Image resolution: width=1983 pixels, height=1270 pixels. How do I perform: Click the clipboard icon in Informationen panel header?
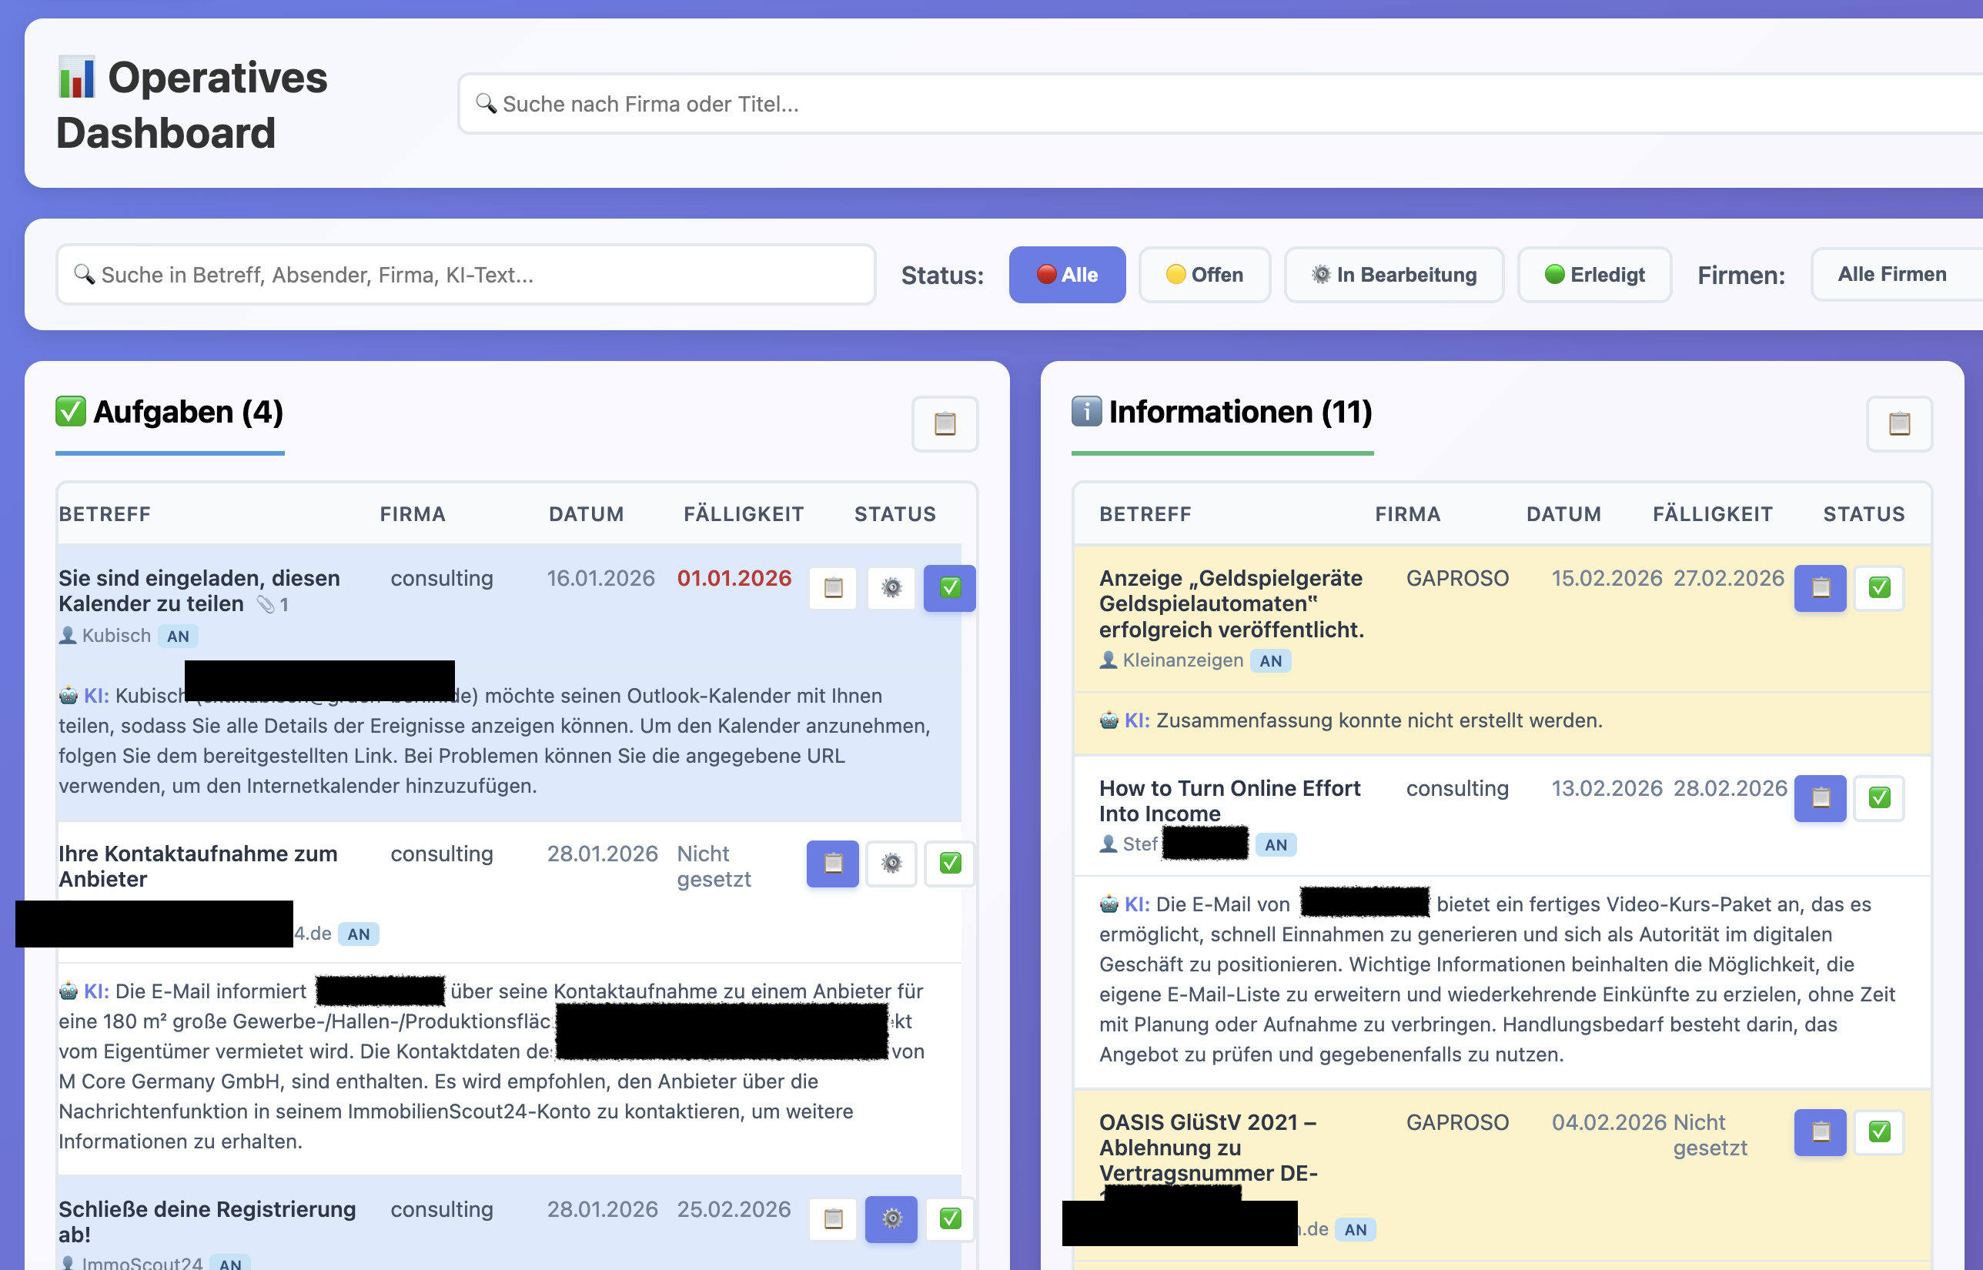[1899, 424]
